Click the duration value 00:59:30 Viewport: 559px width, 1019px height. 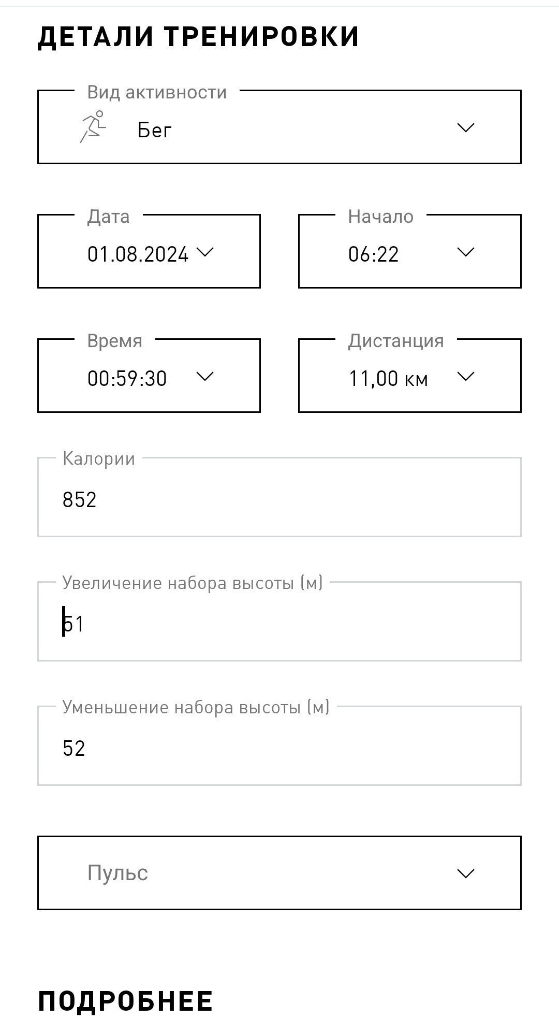point(127,379)
